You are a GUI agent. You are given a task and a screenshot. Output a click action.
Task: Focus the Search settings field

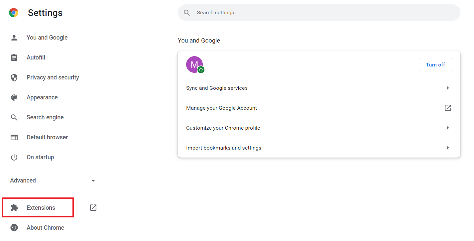pos(319,13)
